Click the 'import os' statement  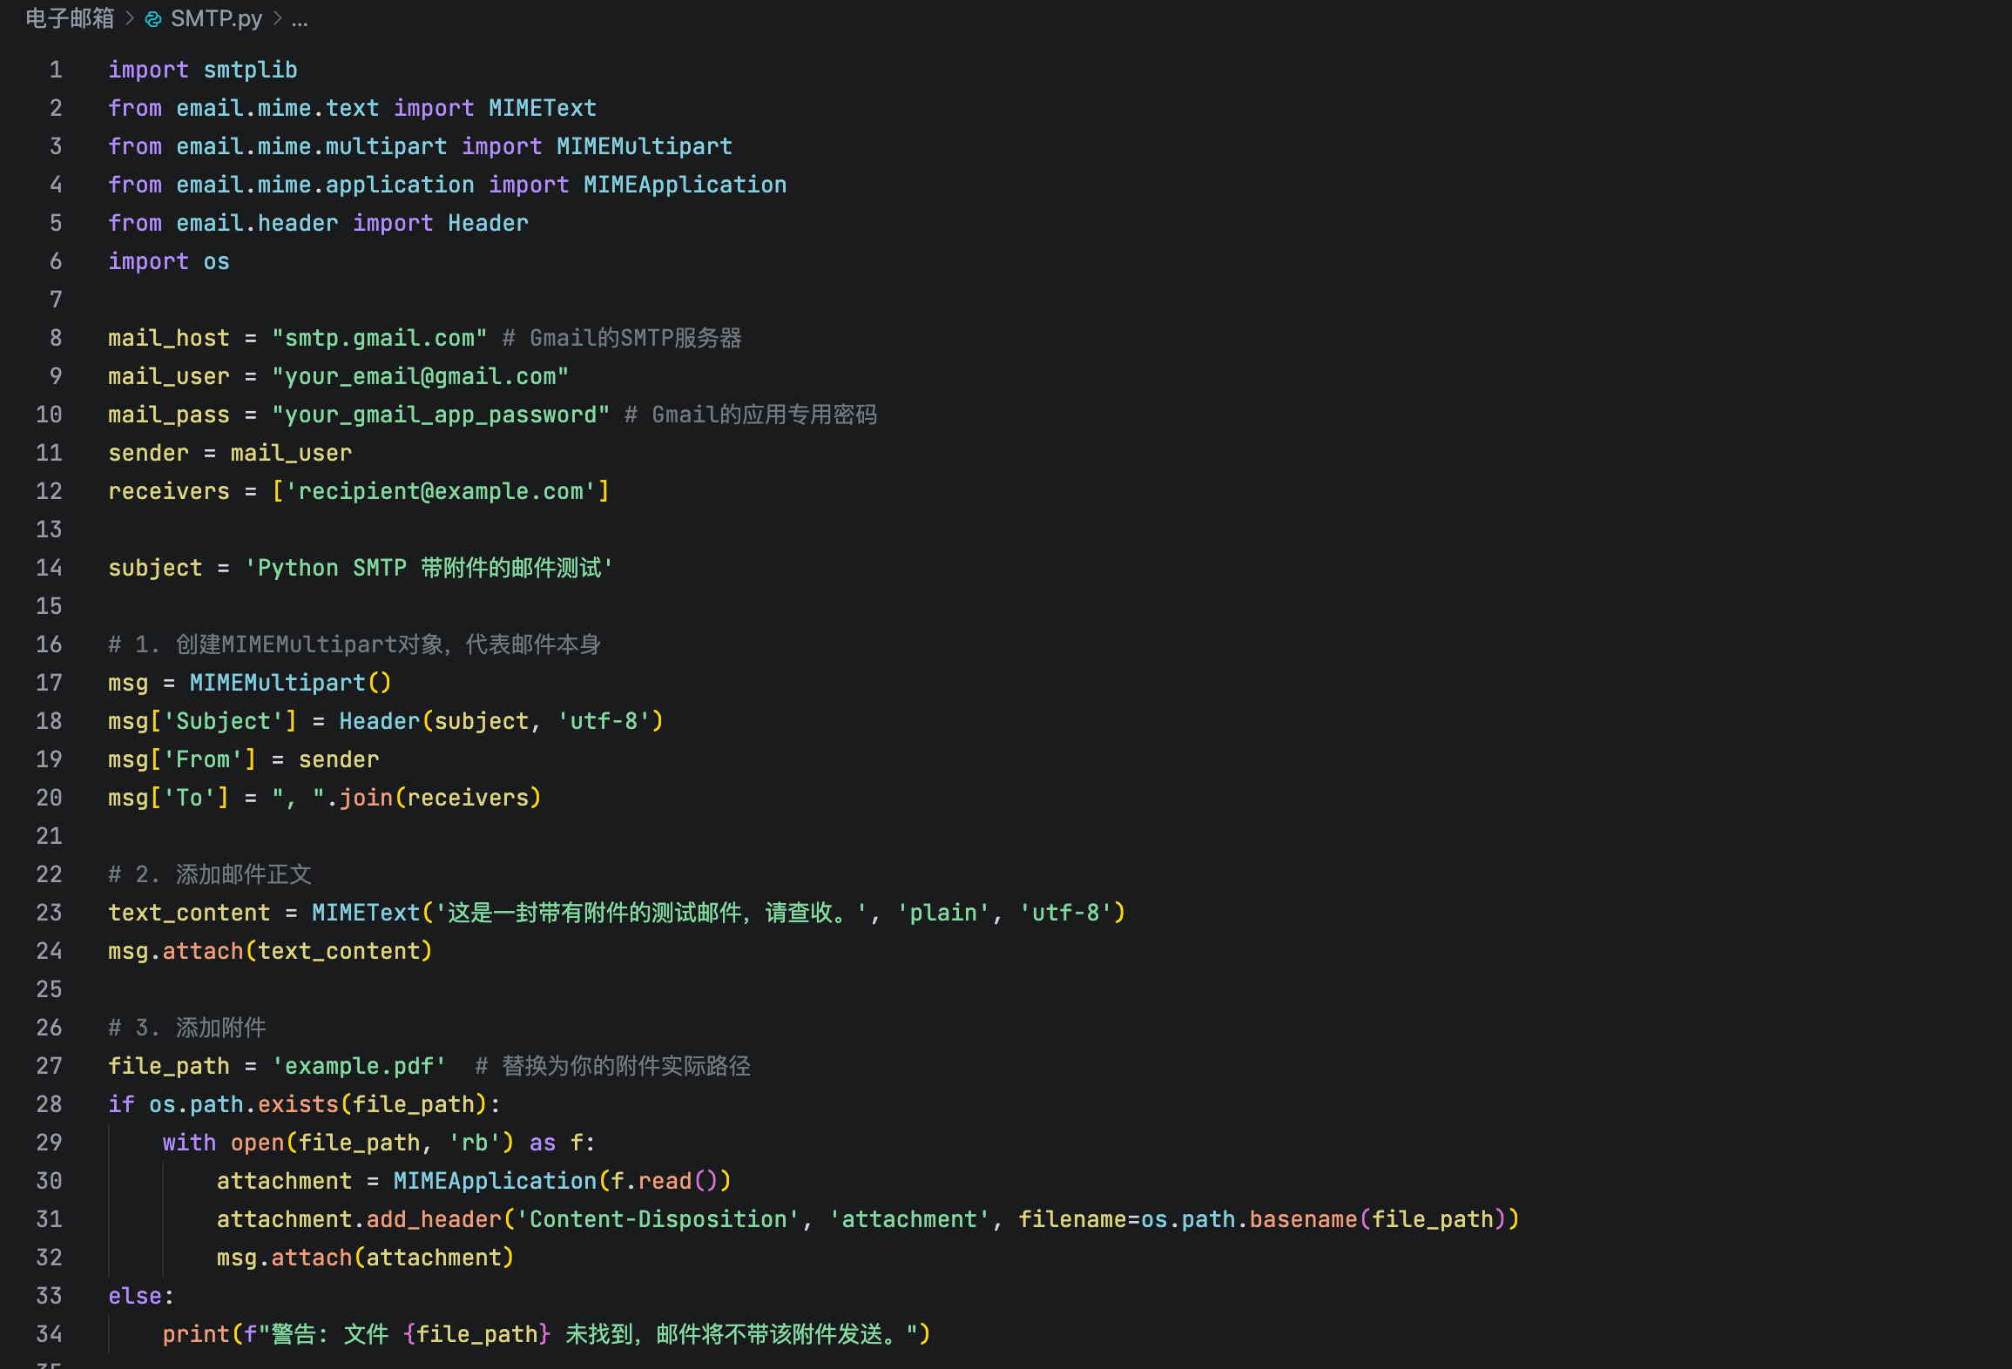[x=168, y=261]
